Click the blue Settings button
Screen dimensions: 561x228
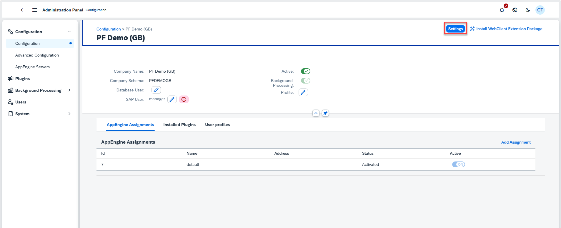click(455, 29)
